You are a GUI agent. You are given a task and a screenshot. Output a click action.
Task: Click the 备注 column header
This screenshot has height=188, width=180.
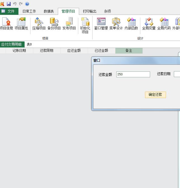click(x=129, y=51)
